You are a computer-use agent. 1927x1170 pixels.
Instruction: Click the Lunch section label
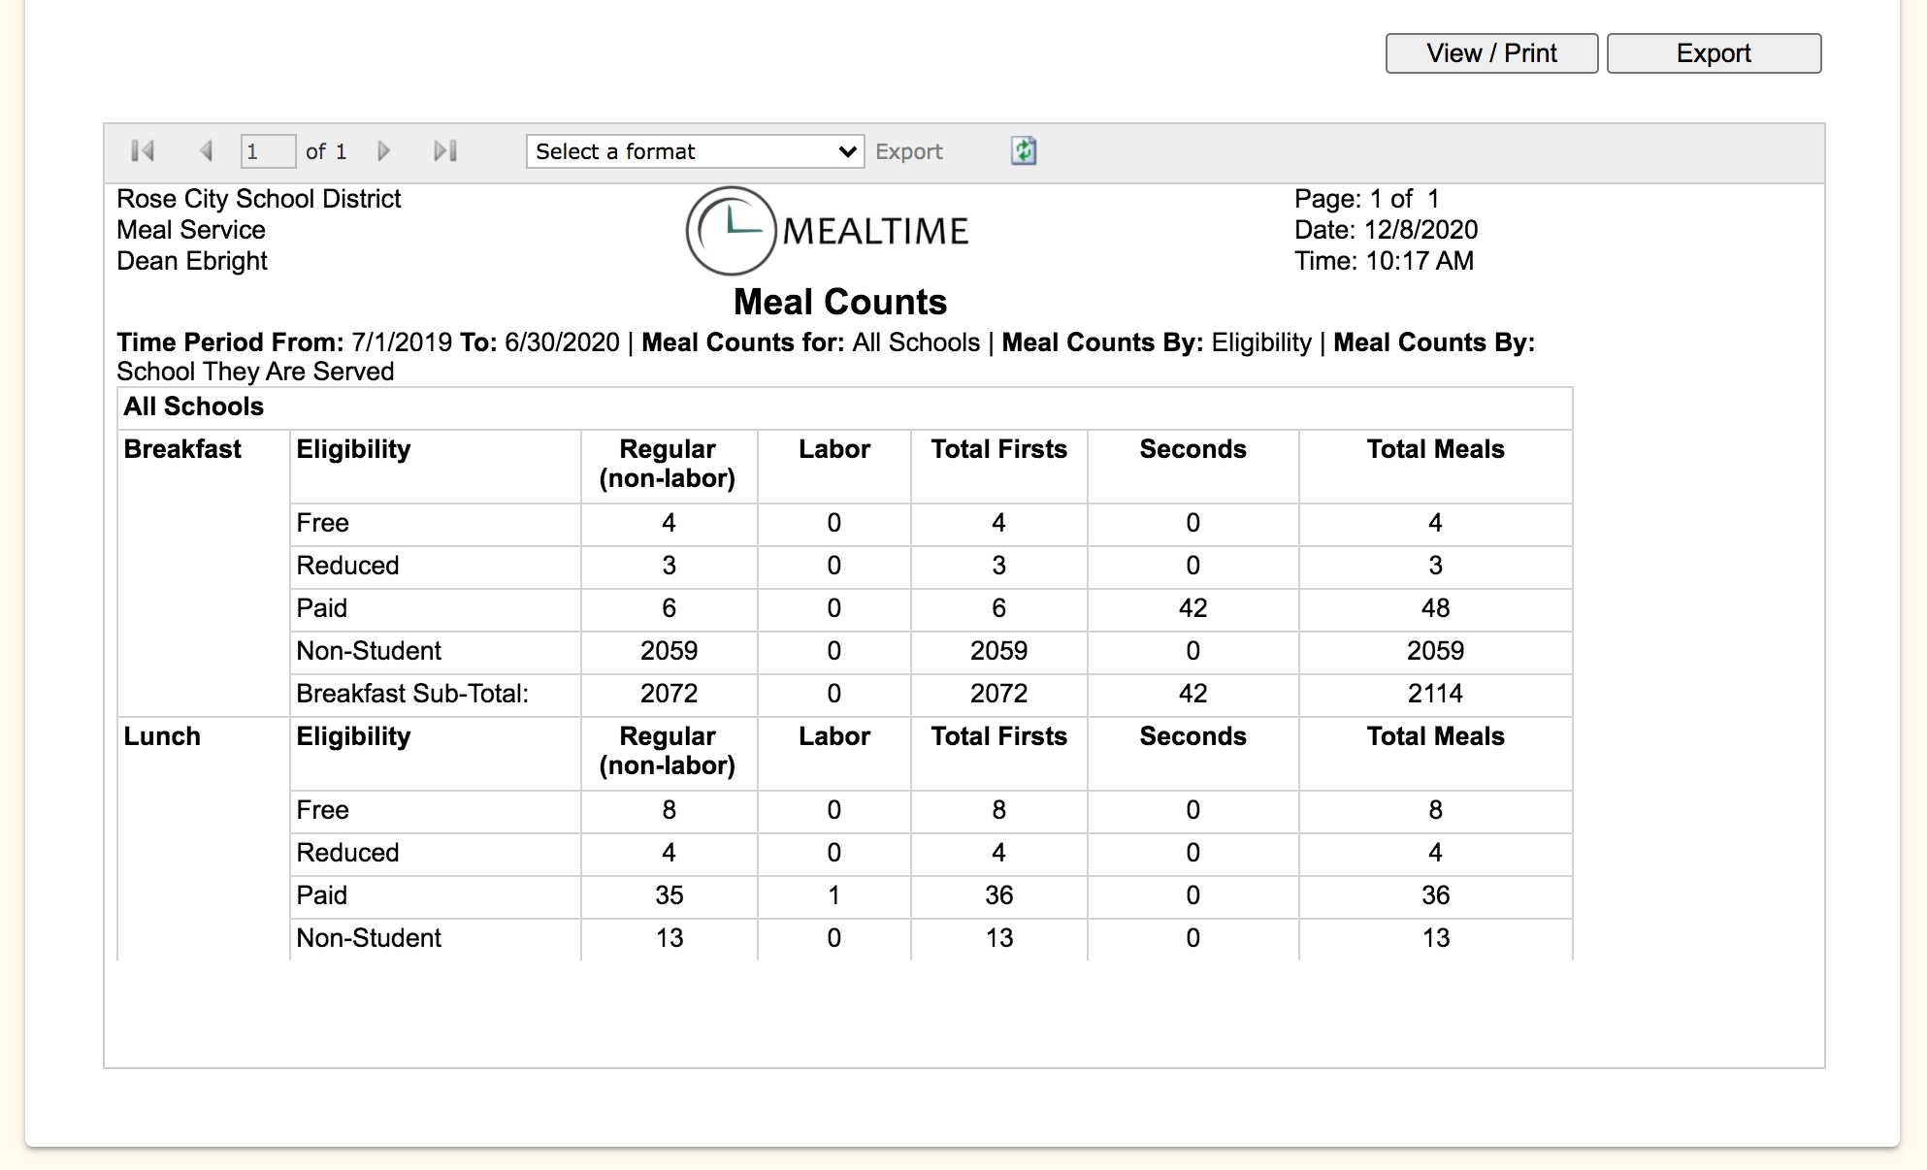162,736
